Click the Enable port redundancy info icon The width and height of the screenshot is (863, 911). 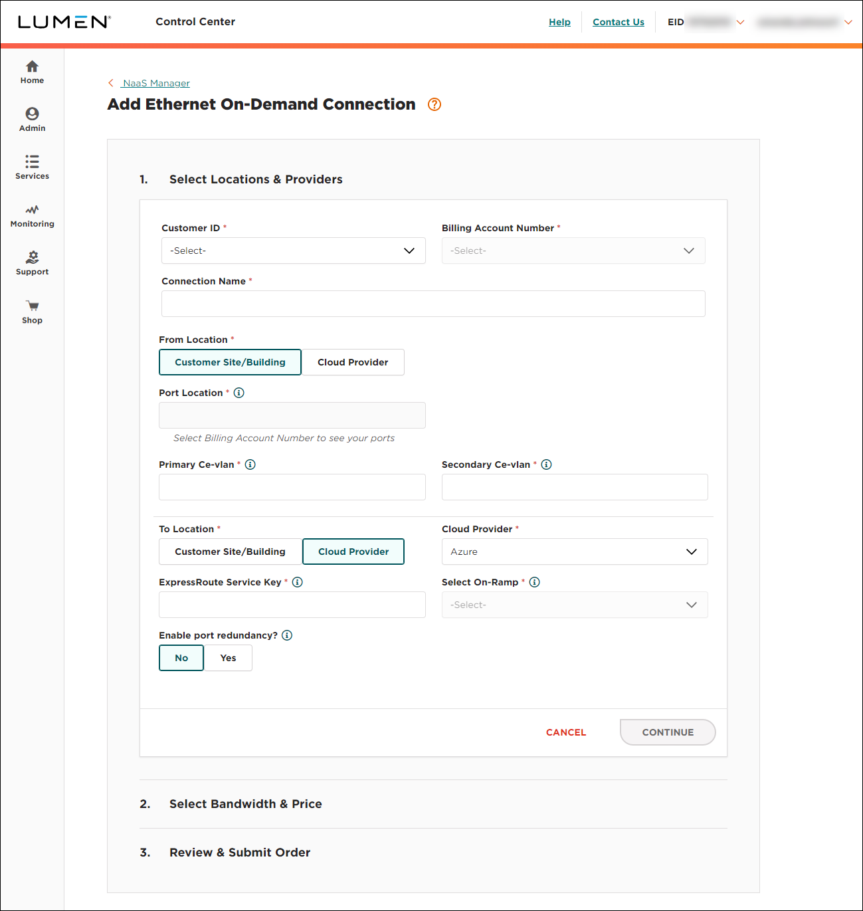(287, 635)
